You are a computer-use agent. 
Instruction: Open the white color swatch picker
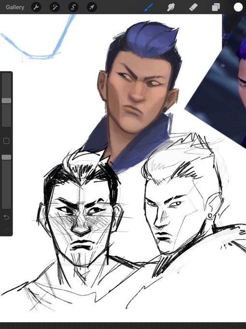point(238,7)
